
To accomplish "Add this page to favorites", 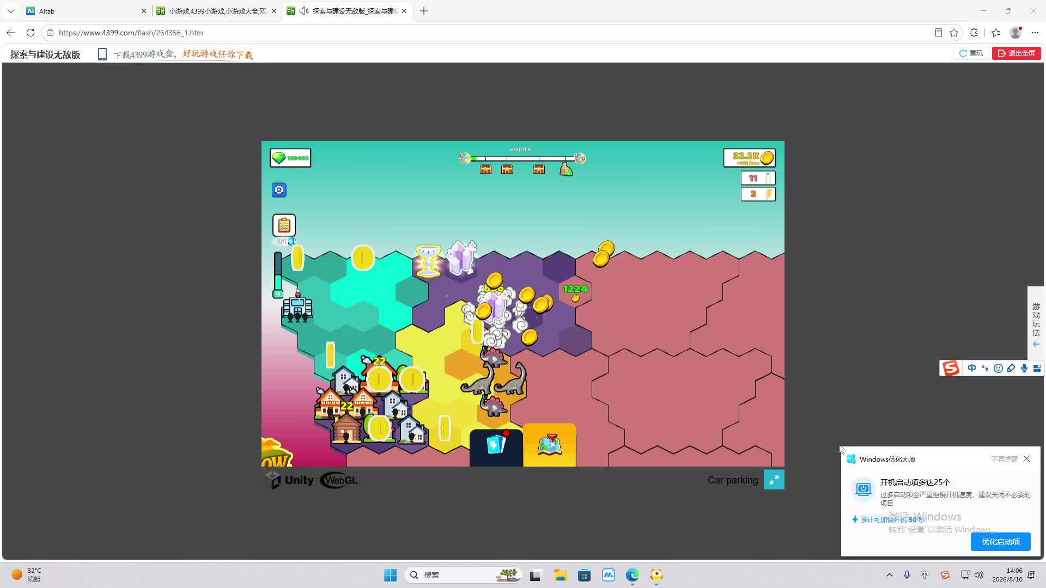I will [954, 33].
